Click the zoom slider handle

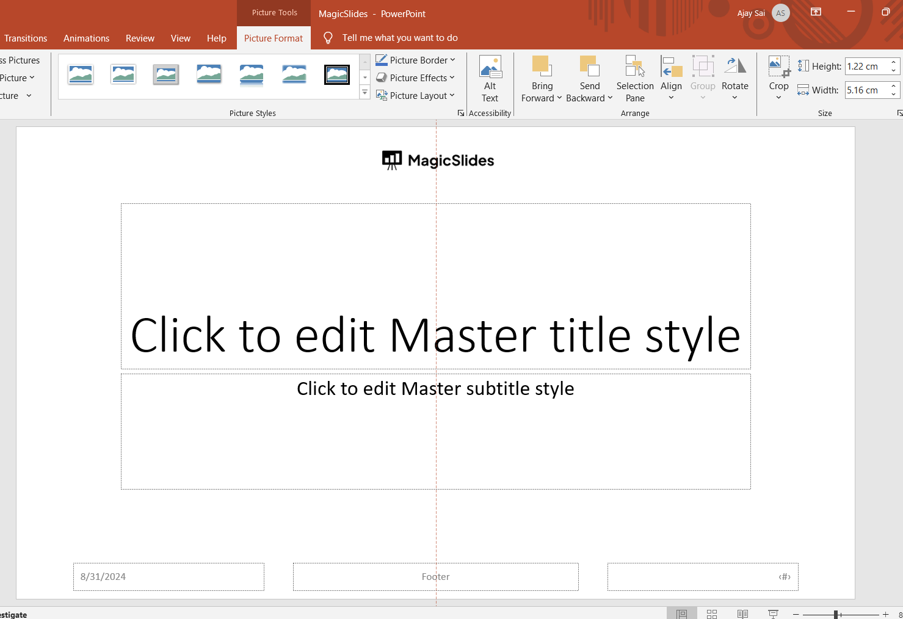tap(836, 615)
